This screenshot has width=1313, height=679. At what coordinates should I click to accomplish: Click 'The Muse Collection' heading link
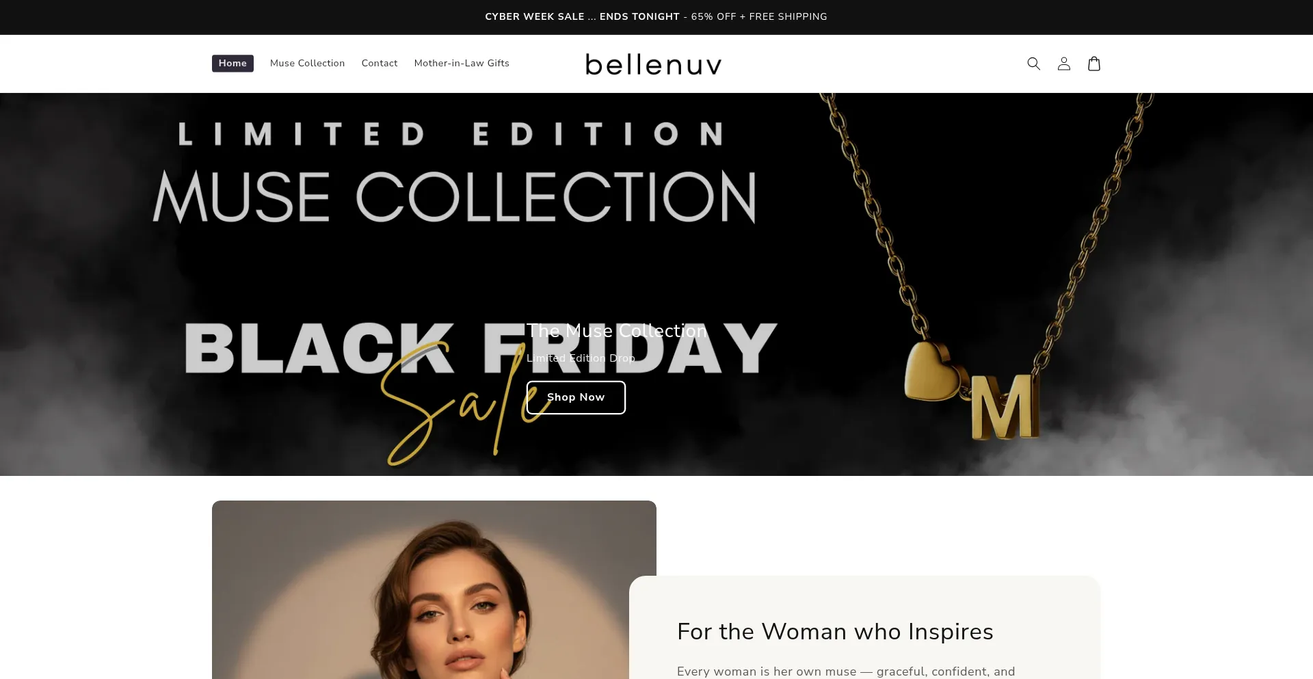615,331
